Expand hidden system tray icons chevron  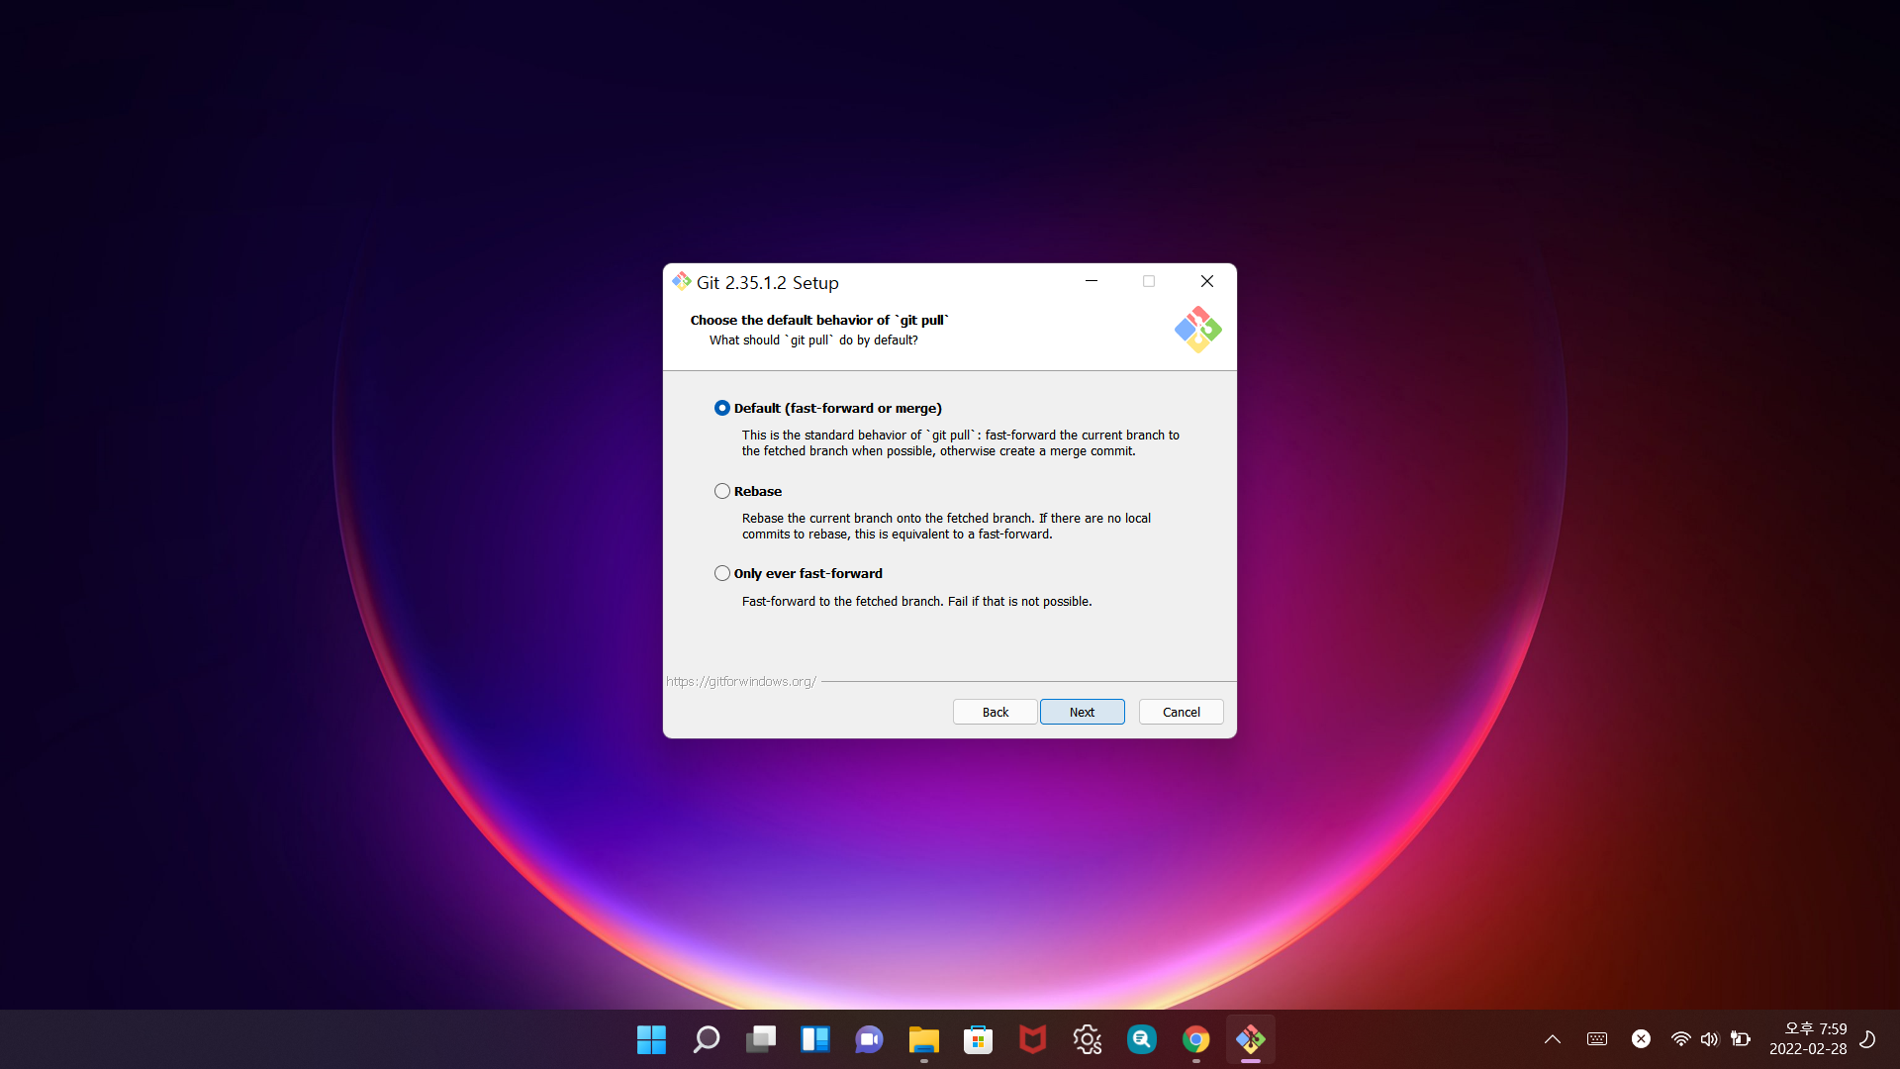pos(1552,1039)
